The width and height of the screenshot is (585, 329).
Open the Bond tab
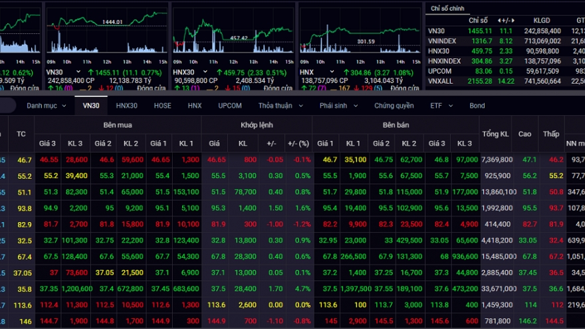click(477, 106)
